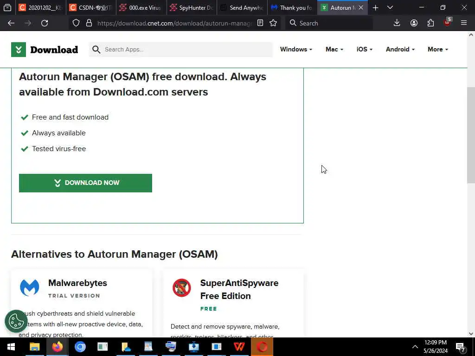Viewport: 475px width, 356px height.
Task: Click the URL address bar
Action: pos(174,23)
